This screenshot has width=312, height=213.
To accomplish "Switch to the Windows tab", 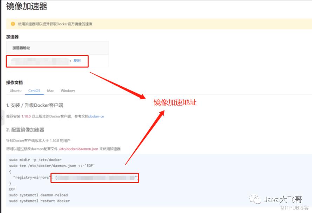I will coord(68,91).
